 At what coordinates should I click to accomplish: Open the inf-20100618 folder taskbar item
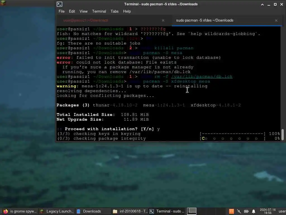coord(130,211)
